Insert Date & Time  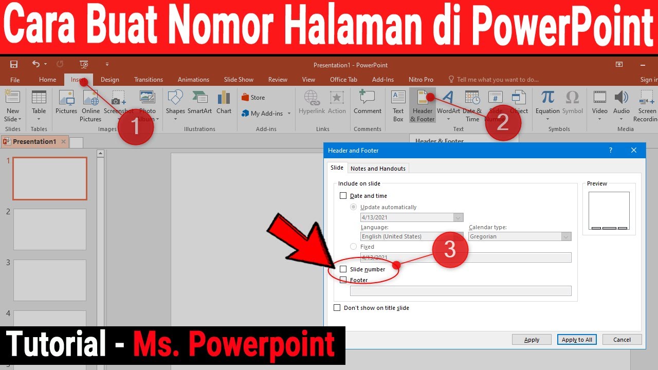472,106
